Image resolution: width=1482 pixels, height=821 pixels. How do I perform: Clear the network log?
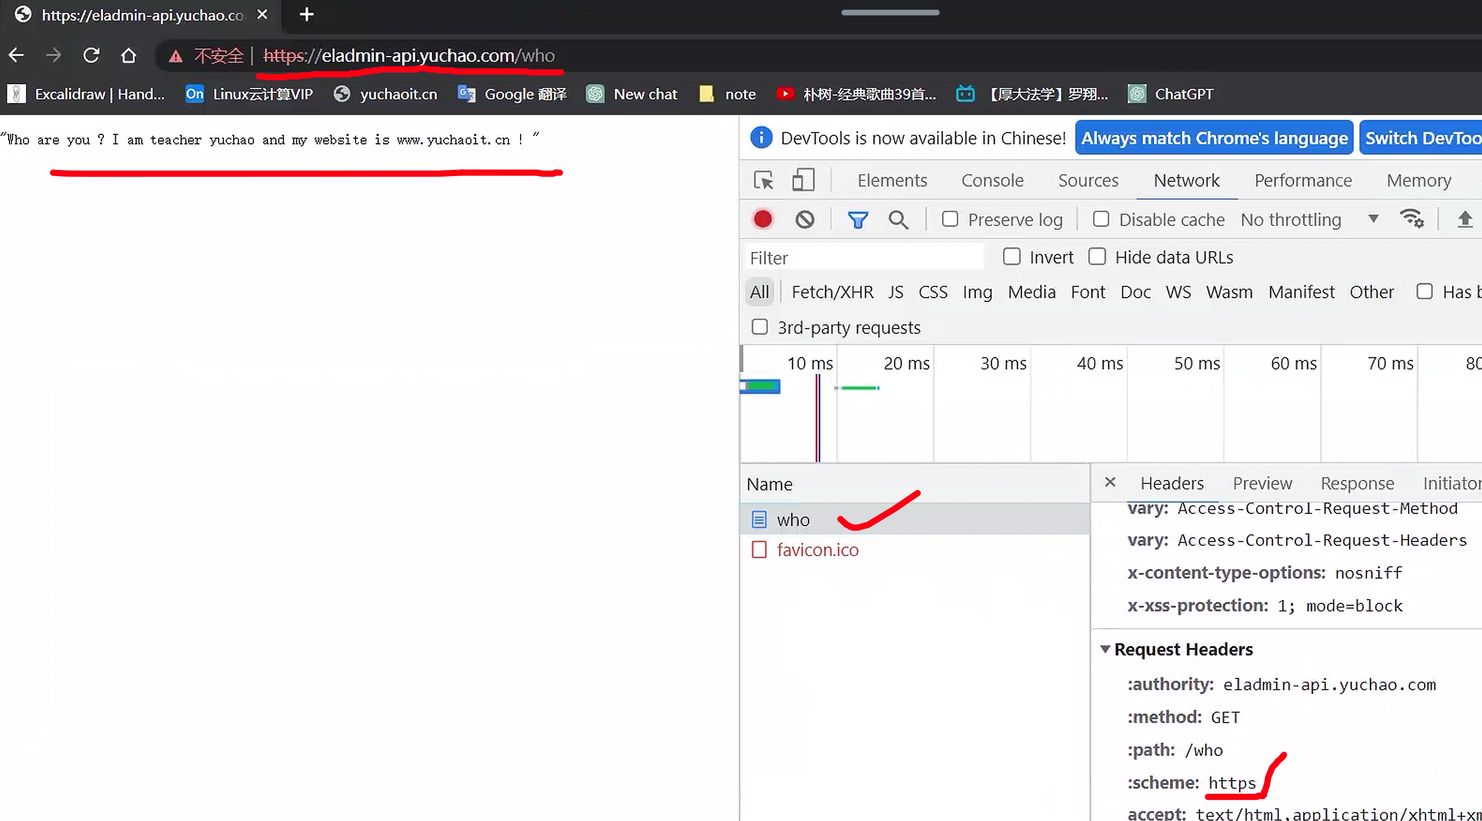click(x=804, y=220)
